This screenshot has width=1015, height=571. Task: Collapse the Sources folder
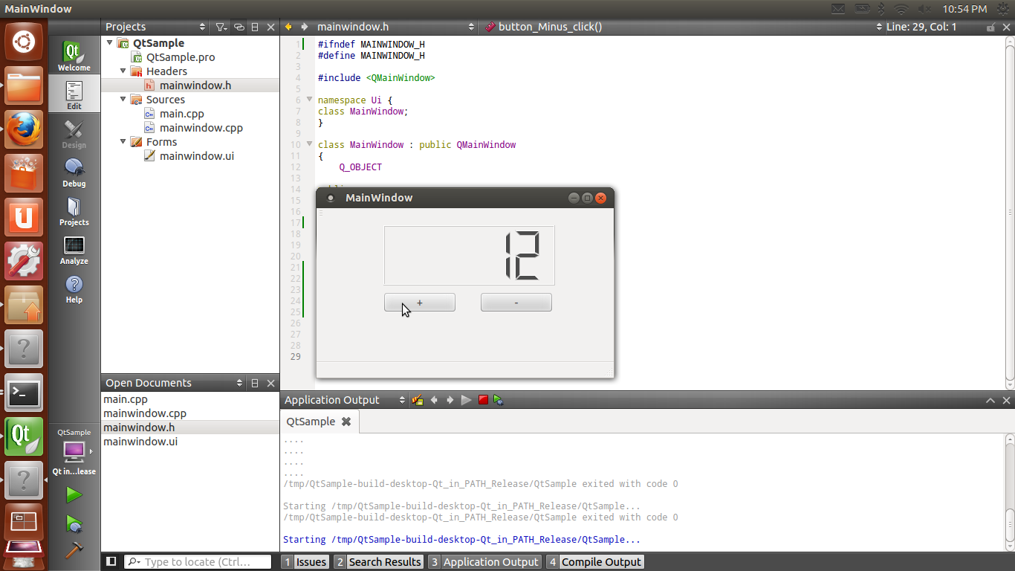[123, 100]
